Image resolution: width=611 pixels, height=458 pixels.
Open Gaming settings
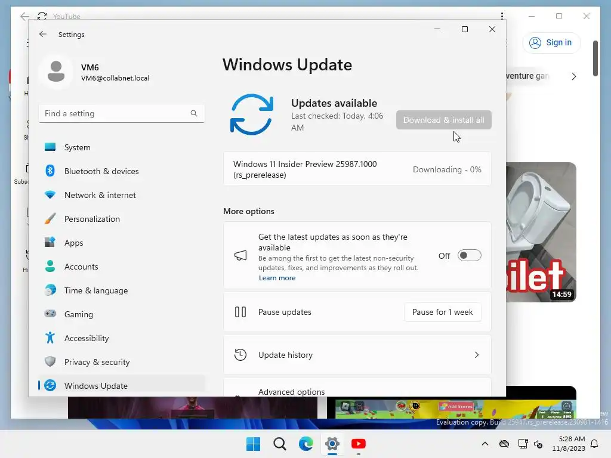pos(122,314)
